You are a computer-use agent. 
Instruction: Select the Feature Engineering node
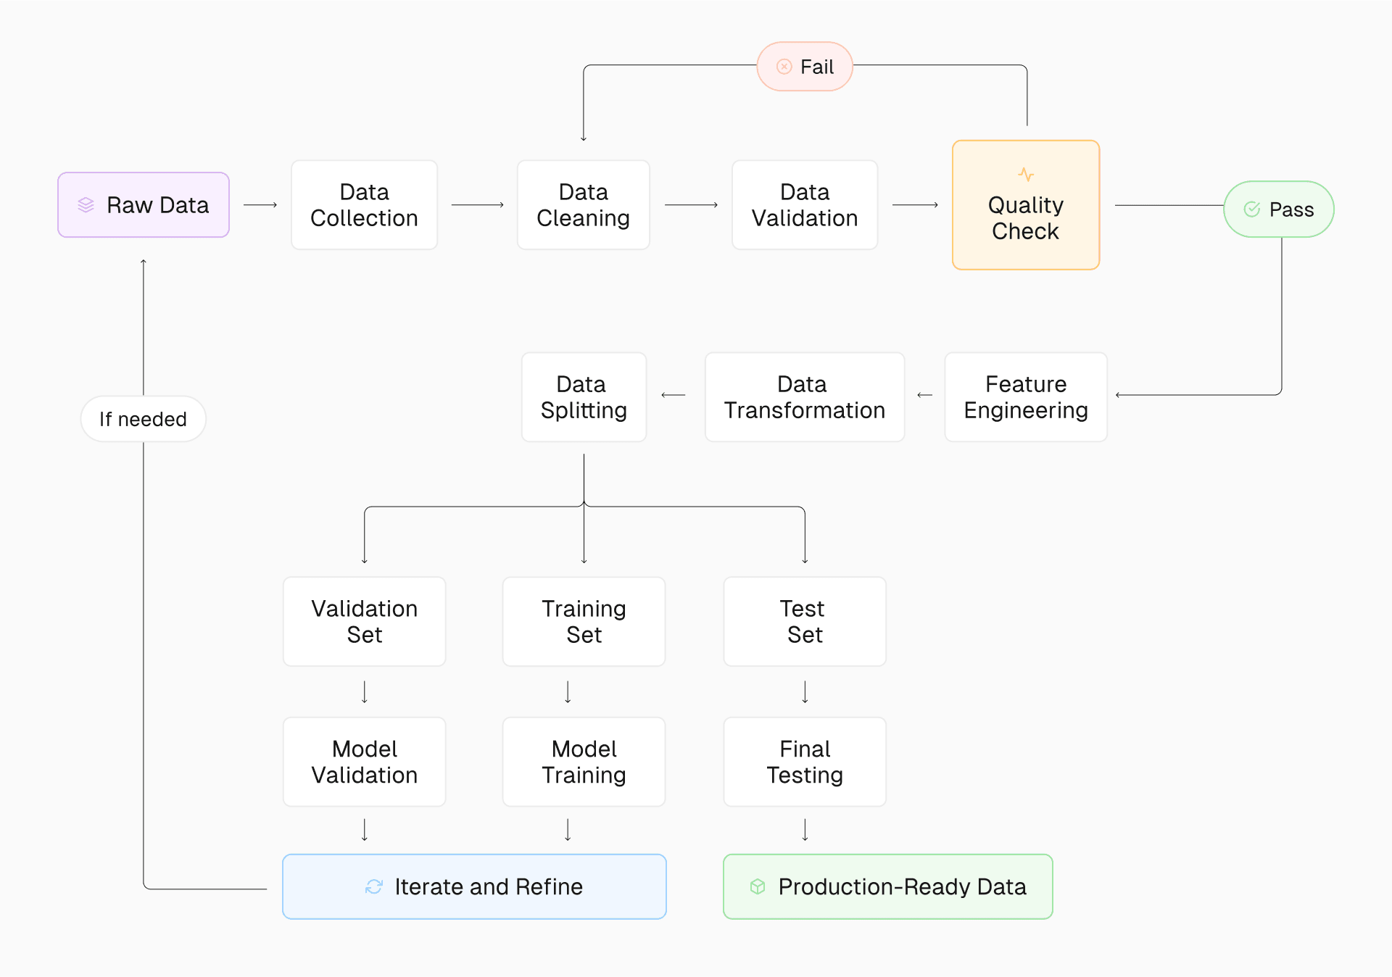pos(1026,397)
